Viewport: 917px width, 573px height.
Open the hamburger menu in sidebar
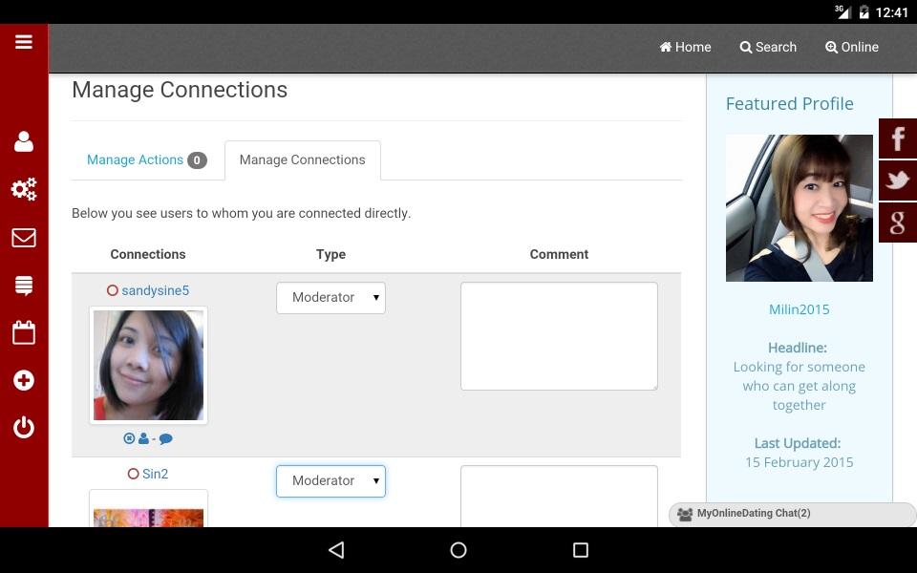click(x=23, y=42)
